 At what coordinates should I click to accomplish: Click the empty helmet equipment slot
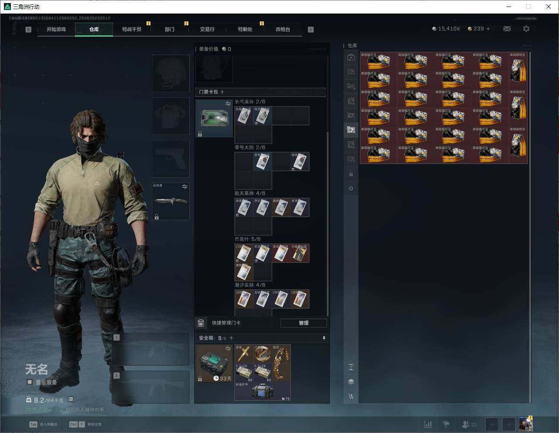[170, 73]
